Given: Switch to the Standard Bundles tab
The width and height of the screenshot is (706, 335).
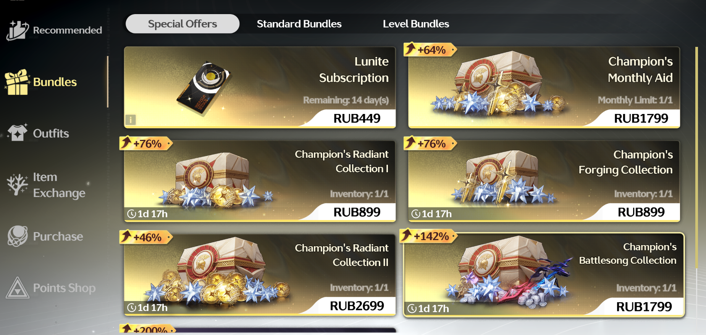Looking at the screenshot, I should pyautogui.click(x=299, y=24).
